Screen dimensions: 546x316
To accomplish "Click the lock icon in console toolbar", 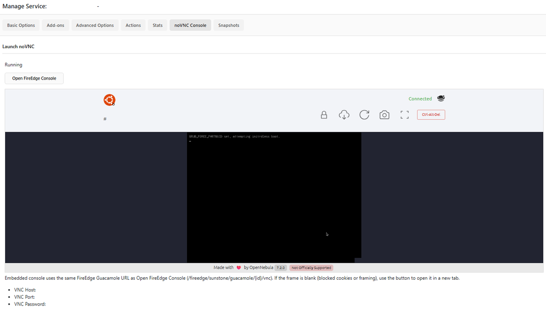I will (x=324, y=115).
